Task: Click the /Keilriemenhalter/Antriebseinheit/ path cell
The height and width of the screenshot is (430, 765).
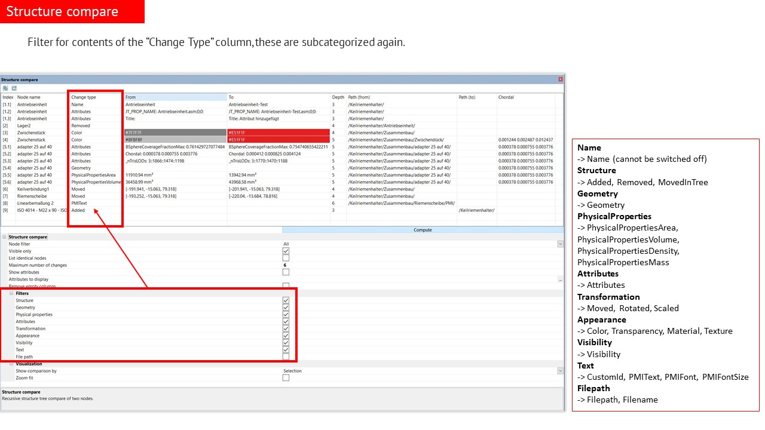Action: tap(381, 125)
